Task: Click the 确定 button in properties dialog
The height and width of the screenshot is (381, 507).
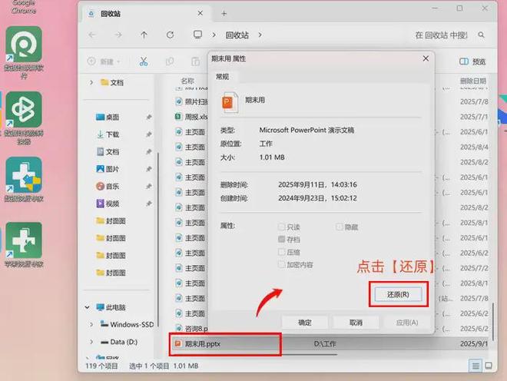Action: tap(305, 323)
